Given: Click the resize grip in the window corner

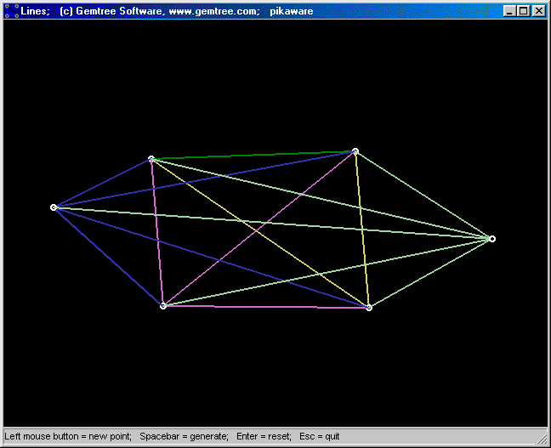Looking at the screenshot, I should [x=542, y=439].
